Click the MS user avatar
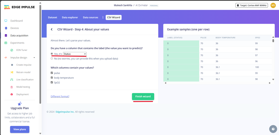279x135 pixels. tap(273, 5)
